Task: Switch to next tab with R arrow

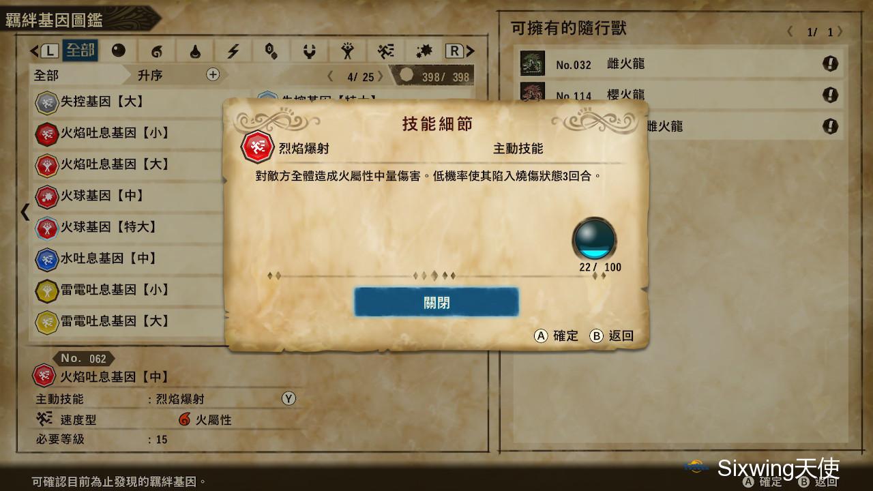Action: coord(460,51)
